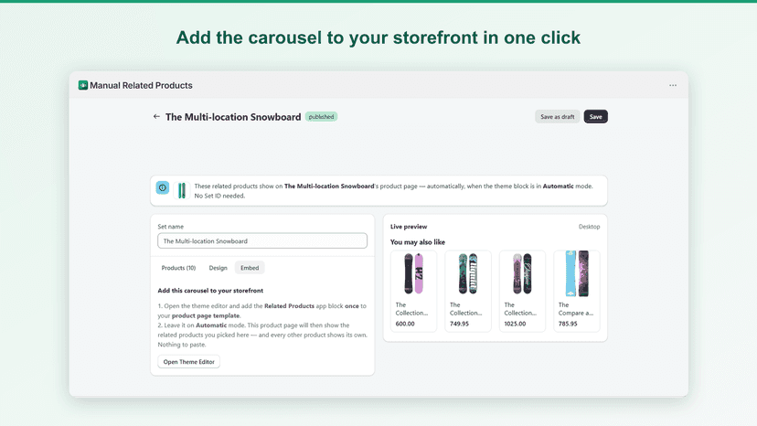This screenshot has height=426, width=757.
Task: Click the blue info icon in the banner
Action: click(x=163, y=187)
